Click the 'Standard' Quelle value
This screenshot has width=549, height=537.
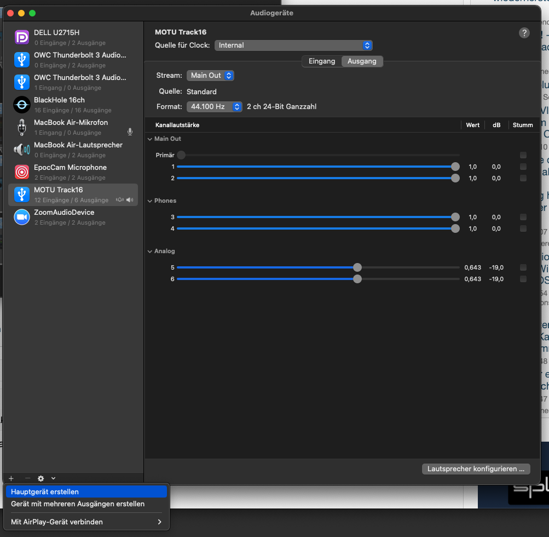201,92
